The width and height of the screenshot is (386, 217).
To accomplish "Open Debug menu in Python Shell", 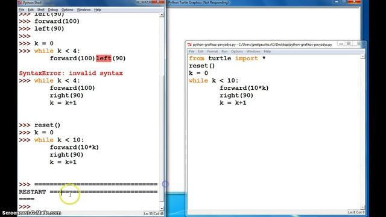I will (52, 10).
